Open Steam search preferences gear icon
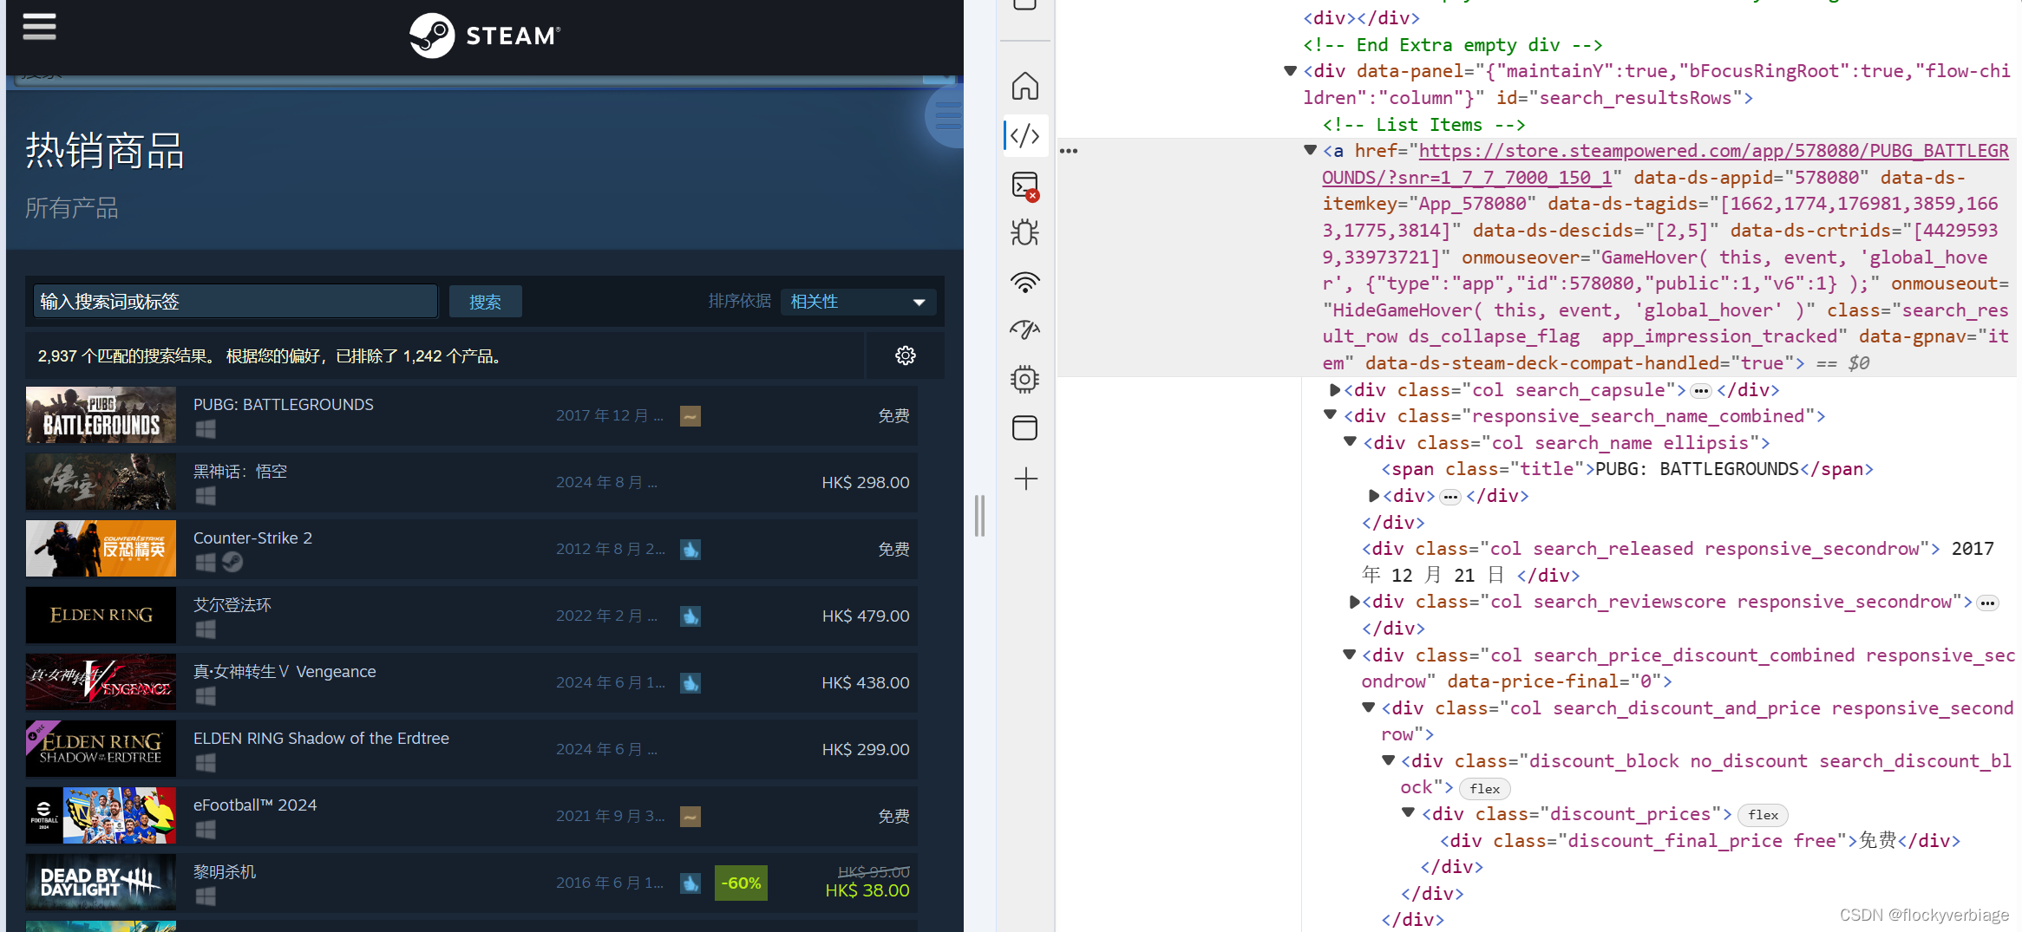The width and height of the screenshot is (2022, 932). click(x=905, y=355)
